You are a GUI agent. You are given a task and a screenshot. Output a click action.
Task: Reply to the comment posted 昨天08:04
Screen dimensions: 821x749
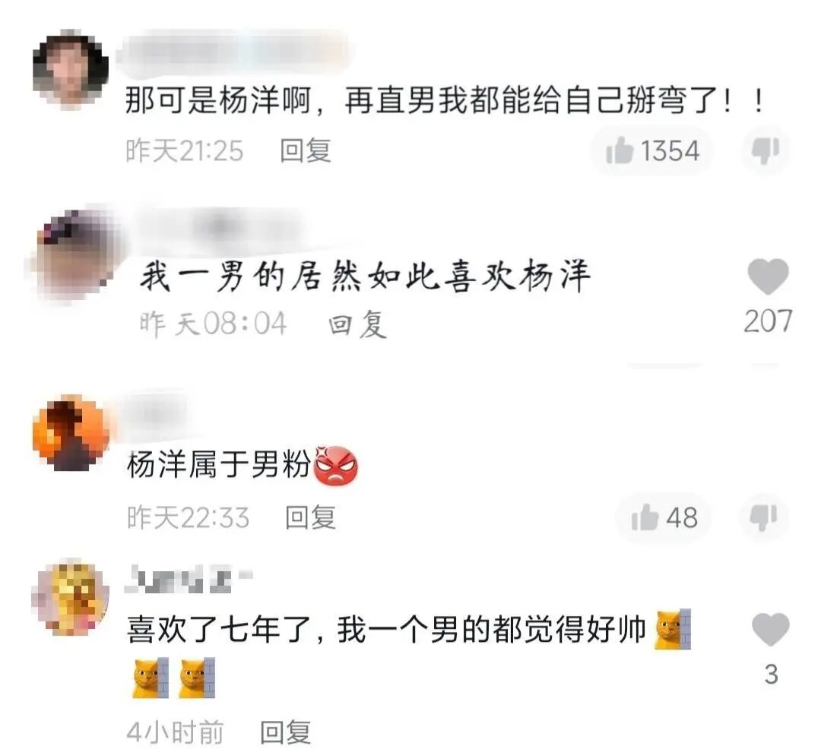point(357,324)
